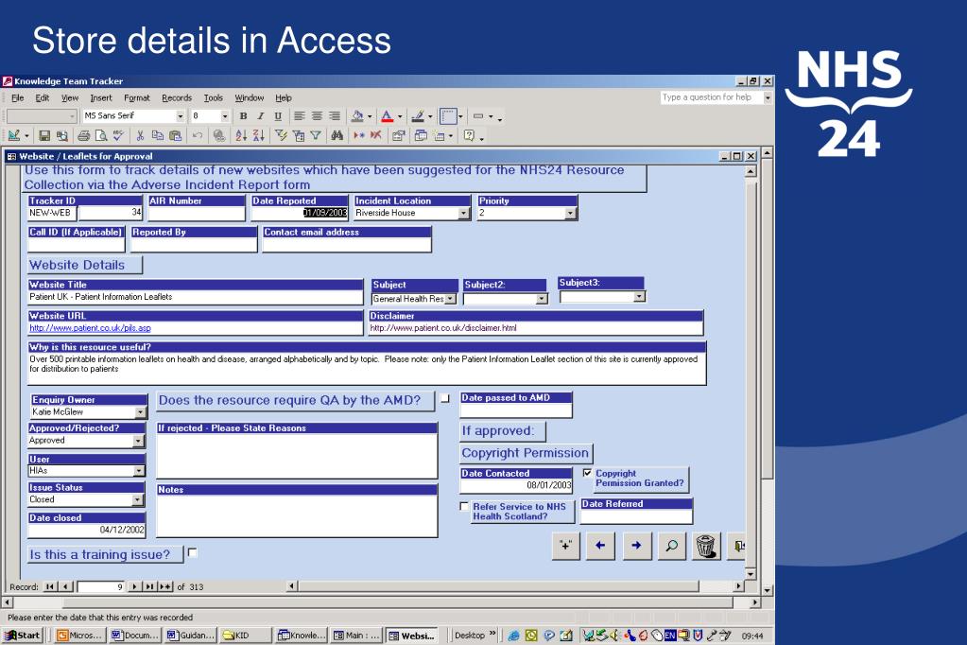Image resolution: width=967 pixels, height=645 pixels.
Task: Tick Refer Service to NHS Health Scotland
Action: coord(464,506)
